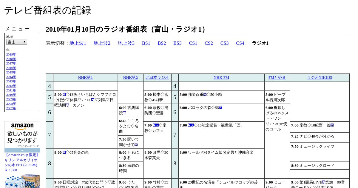Click the 7:50 ミュージックライフ program
This screenshot has width=358, height=188.
pos(320,152)
